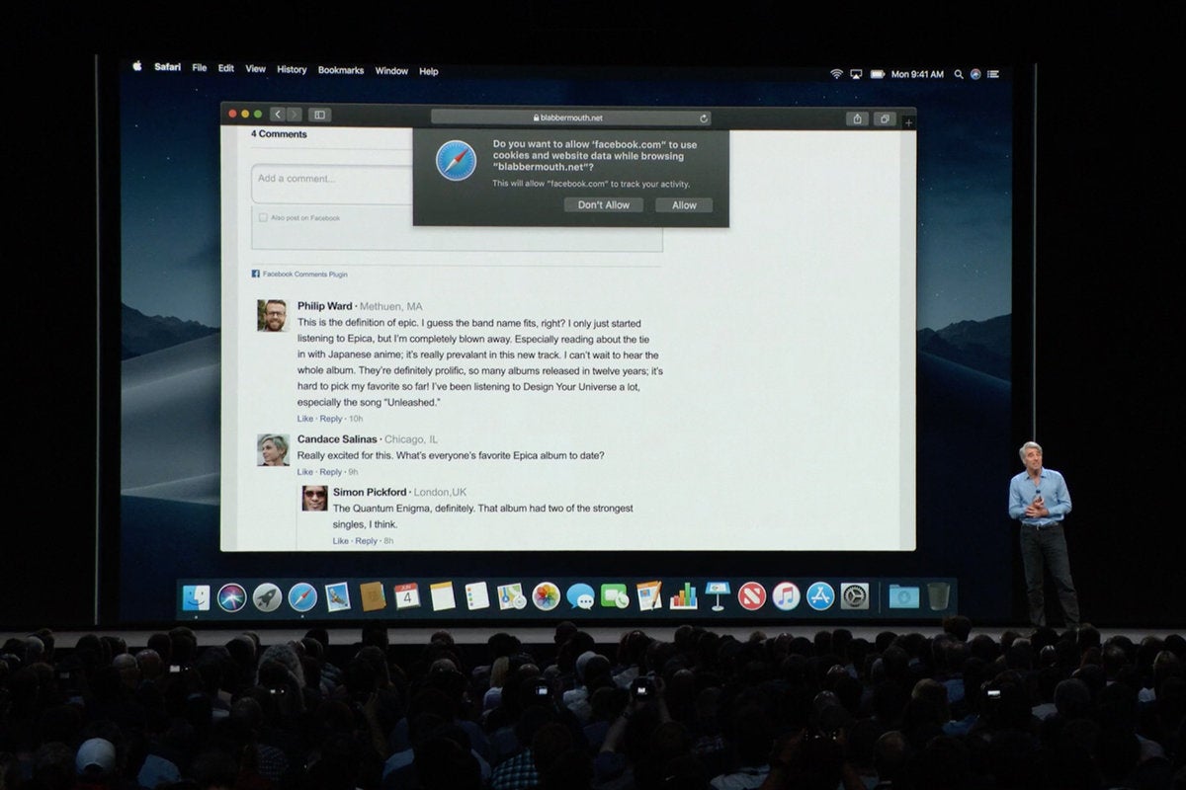Open Spotlight search magnifier
Viewport: 1186px width, 790px height.
959,74
